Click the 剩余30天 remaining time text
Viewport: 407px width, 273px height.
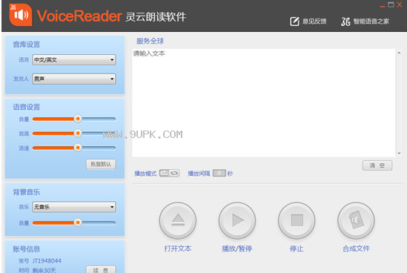(x=44, y=270)
